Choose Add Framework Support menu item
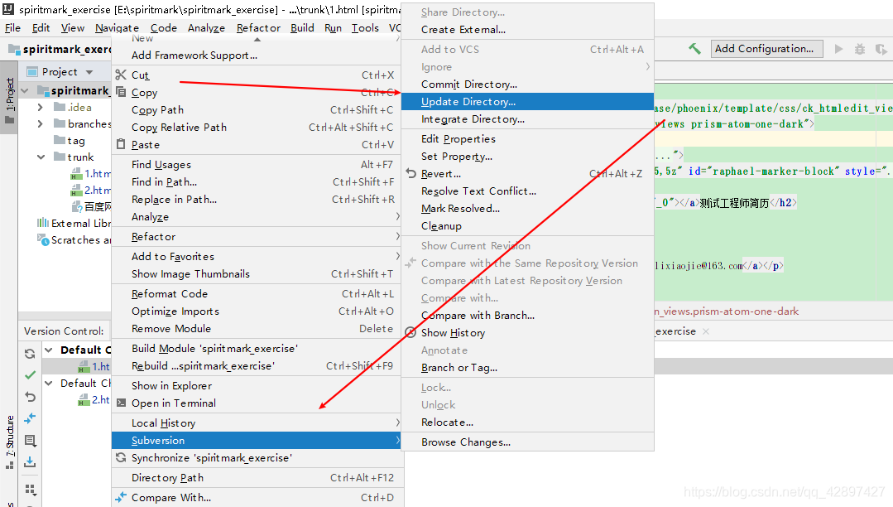 (257, 56)
